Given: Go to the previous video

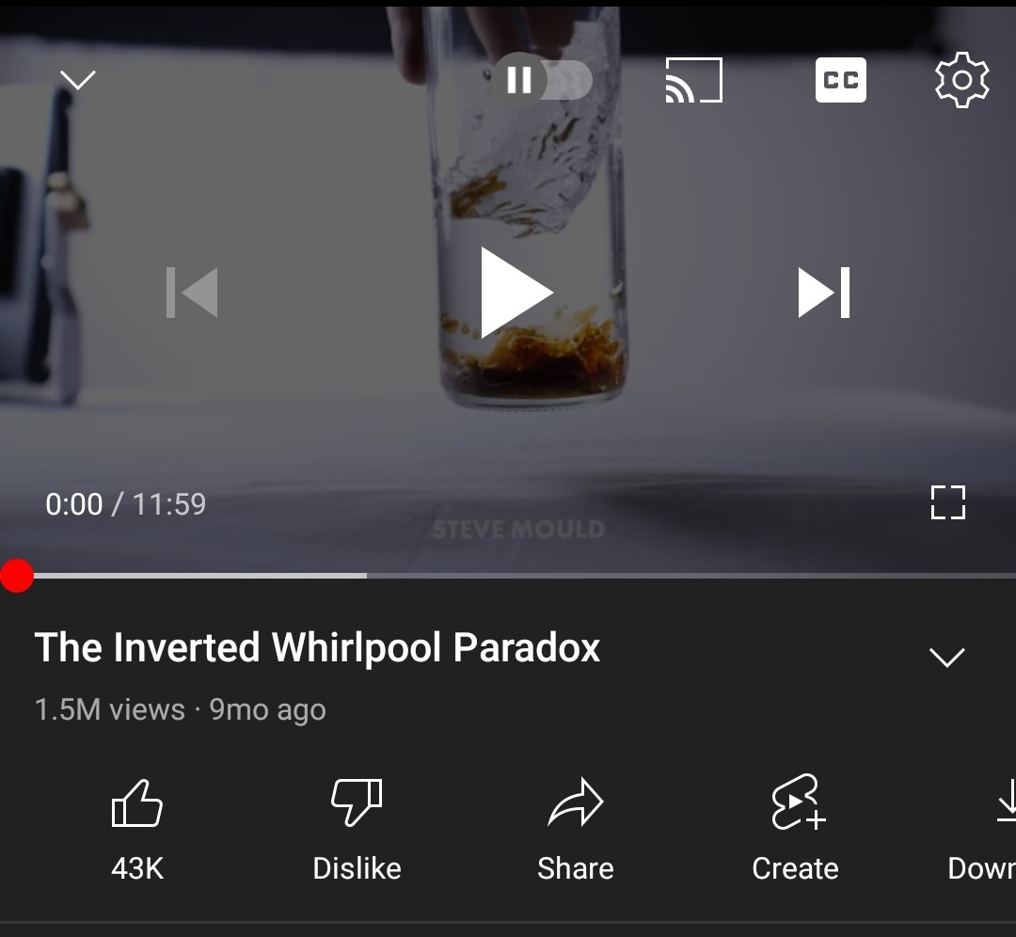Looking at the screenshot, I should point(192,293).
